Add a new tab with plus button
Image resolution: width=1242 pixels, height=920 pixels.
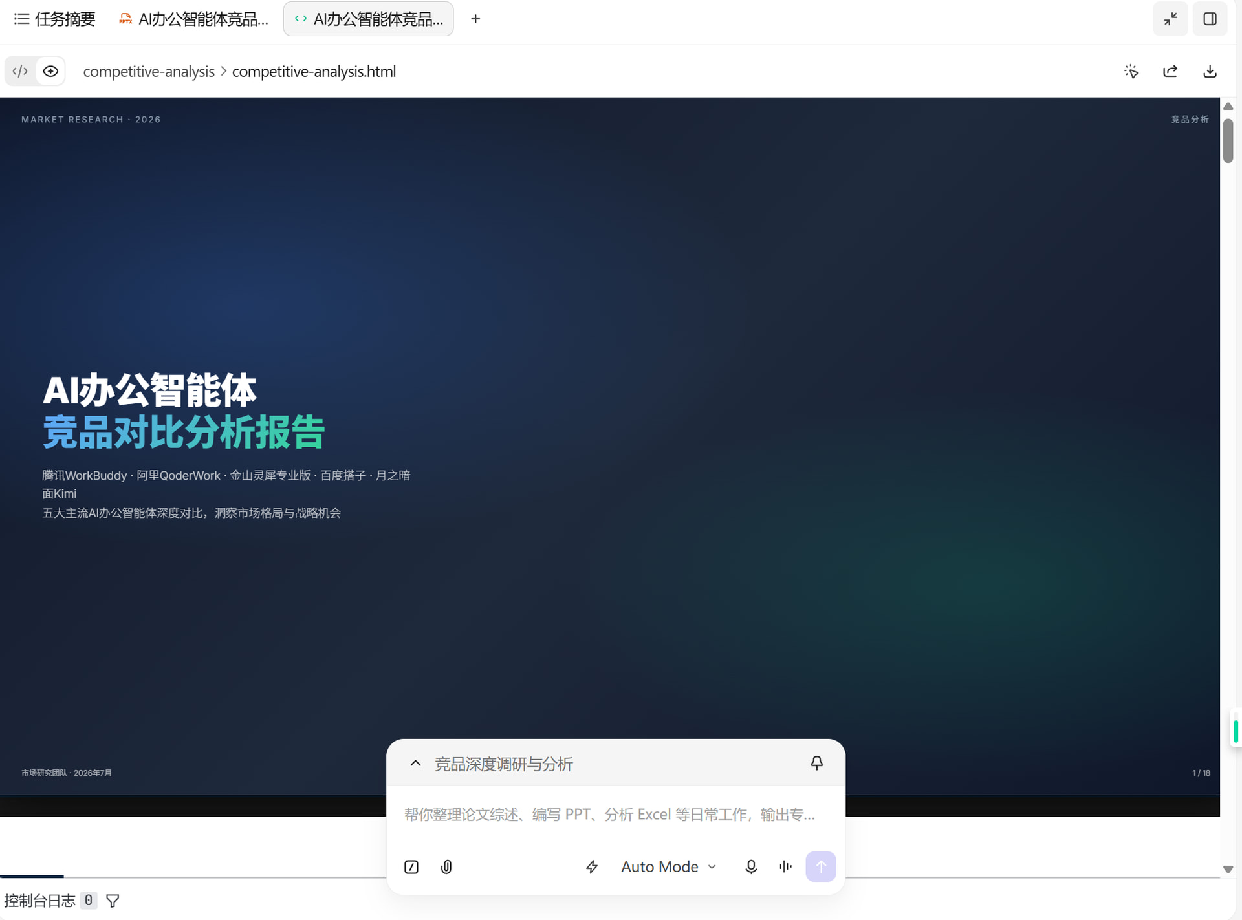(x=475, y=19)
